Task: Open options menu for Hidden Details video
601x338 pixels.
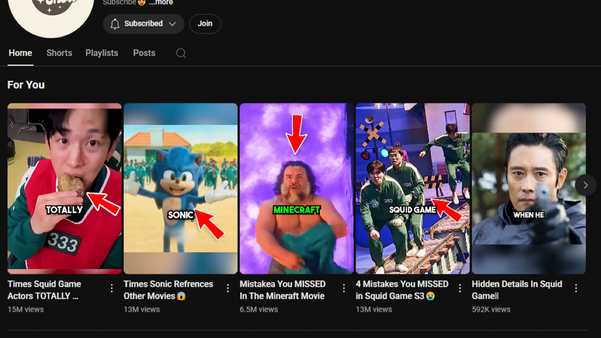Action: coord(576,287)
